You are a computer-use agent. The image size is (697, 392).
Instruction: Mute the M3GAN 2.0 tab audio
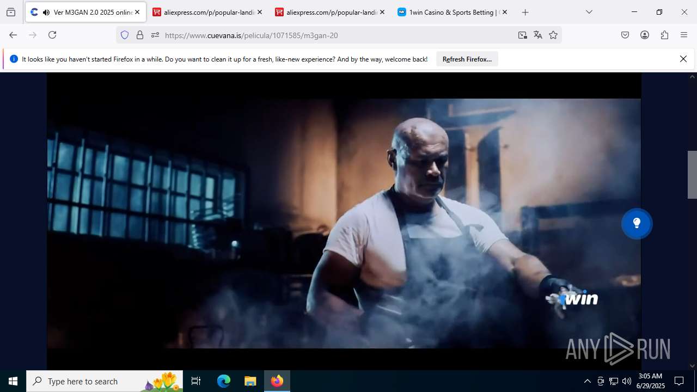[x=46, y=12]
